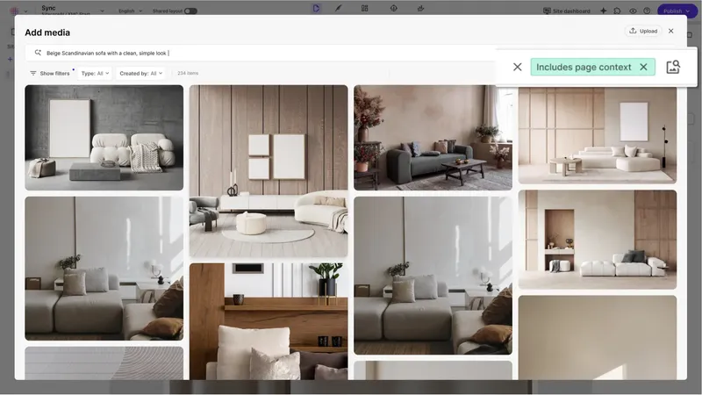Screen dimensions: 702x395
Task: Close the Add media dialog
Action: point(670,31)
